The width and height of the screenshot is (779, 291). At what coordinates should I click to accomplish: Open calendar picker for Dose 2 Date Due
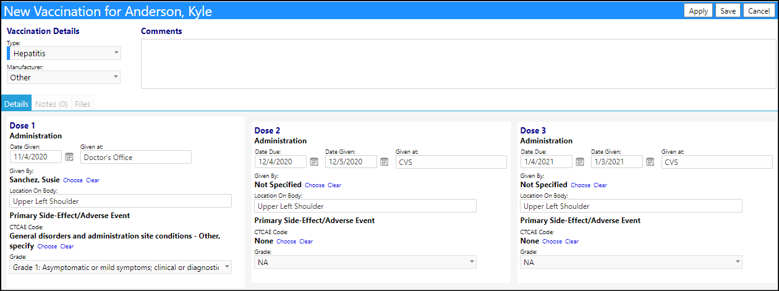(x=314, y=162)
